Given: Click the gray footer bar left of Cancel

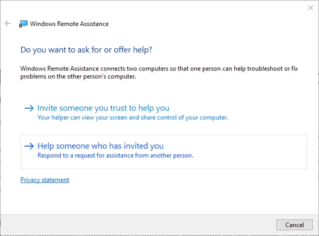Looking at the screenshot, I should [133, 225].
